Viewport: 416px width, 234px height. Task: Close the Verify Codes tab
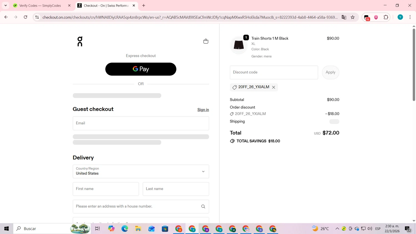coord(69,6)
